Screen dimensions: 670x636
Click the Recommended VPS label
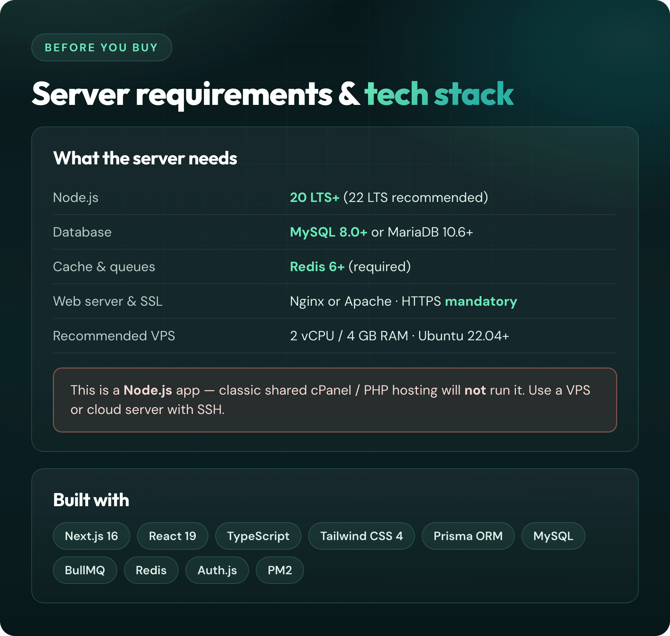click(x=114, y=336)
